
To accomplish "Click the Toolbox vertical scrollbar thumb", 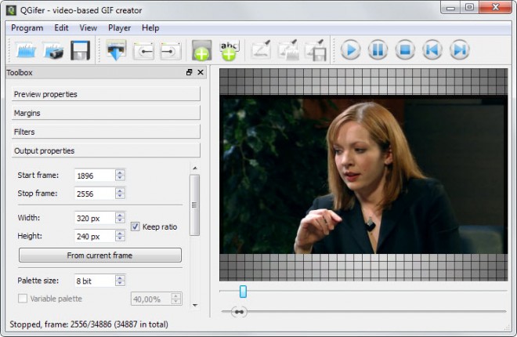I will (194, 205).
